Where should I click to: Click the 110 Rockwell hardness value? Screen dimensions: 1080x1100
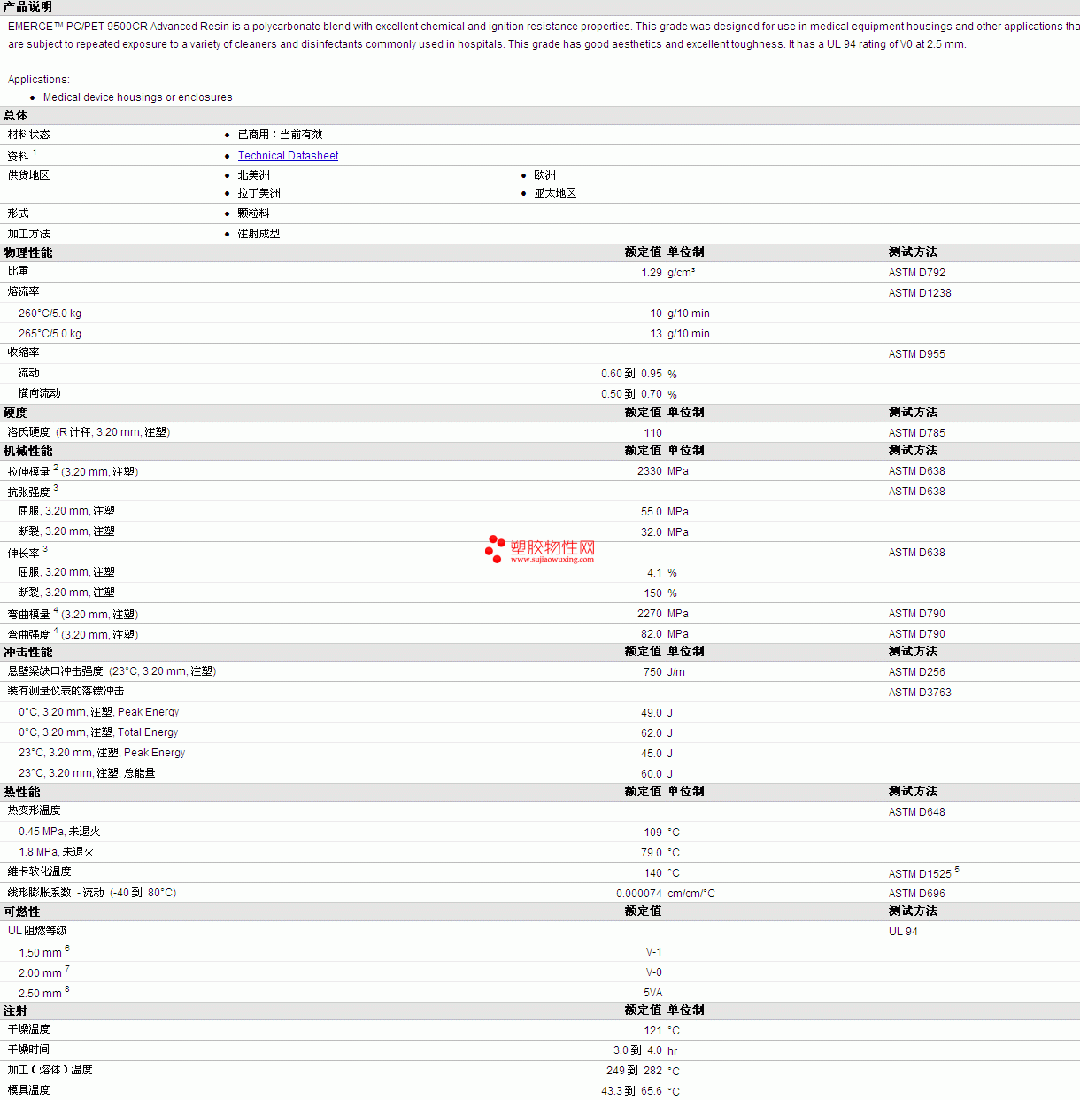(652, 433)
